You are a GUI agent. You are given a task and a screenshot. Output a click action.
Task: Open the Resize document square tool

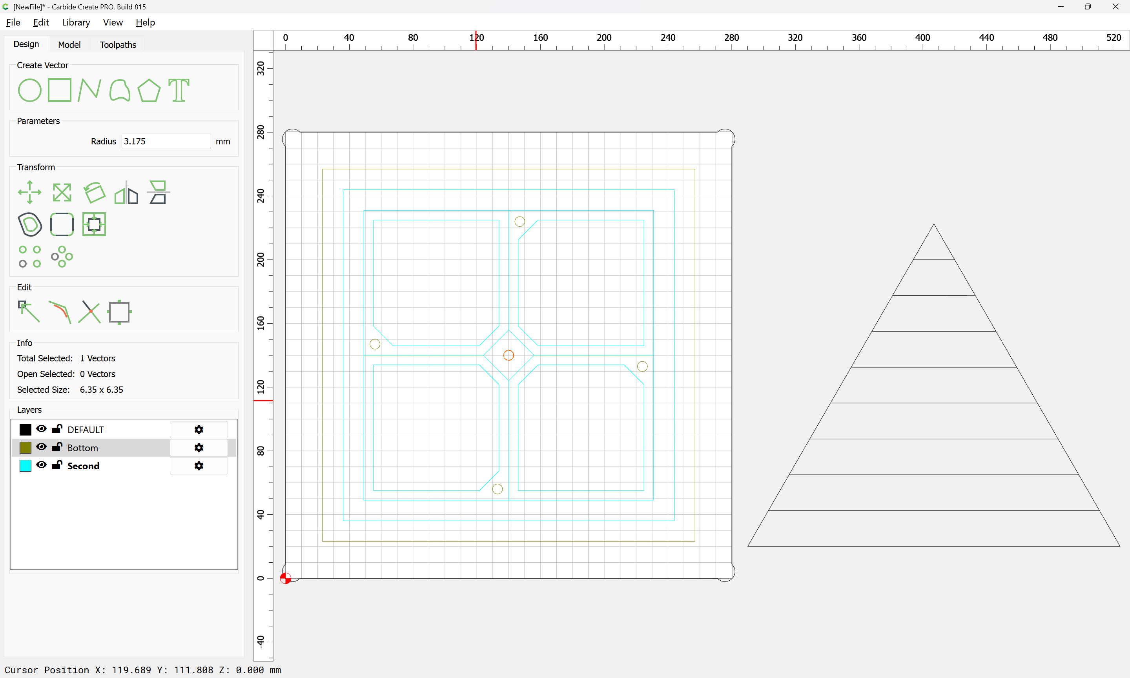(119, 312)
